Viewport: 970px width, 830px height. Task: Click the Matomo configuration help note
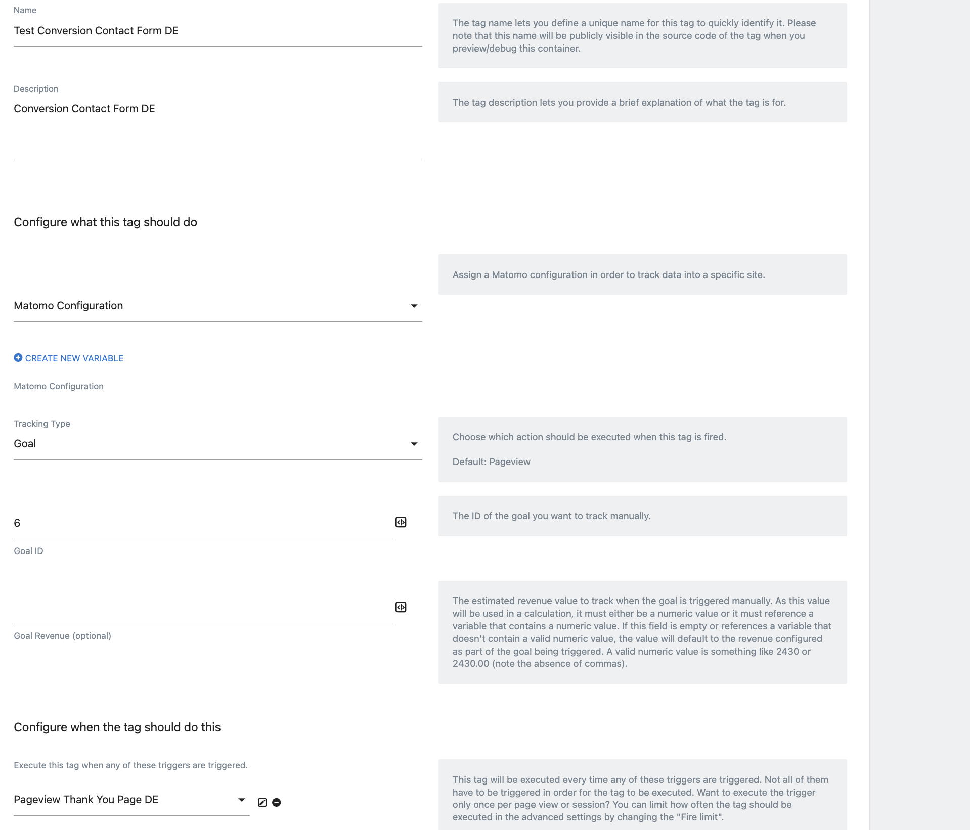coord(643,274)
